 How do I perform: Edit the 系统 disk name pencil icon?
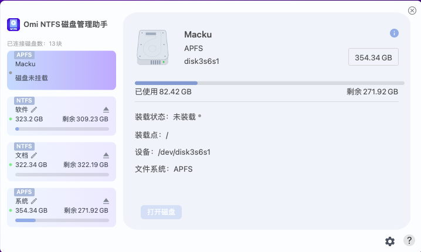point(34,201)
